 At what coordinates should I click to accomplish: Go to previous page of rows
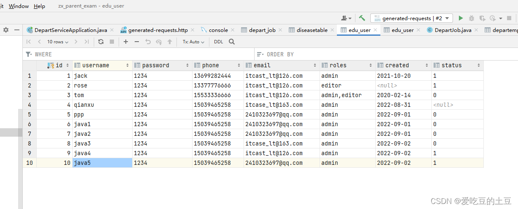[39, 42]
